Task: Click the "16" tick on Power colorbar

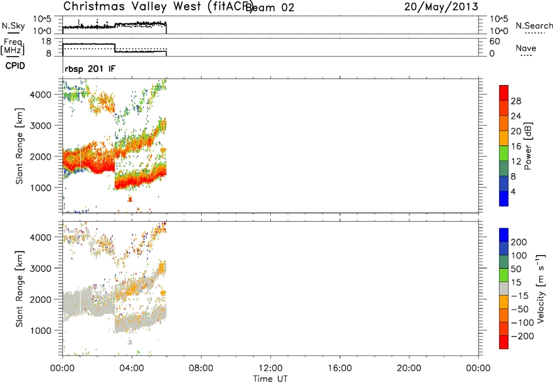Action: coord(516,146)
